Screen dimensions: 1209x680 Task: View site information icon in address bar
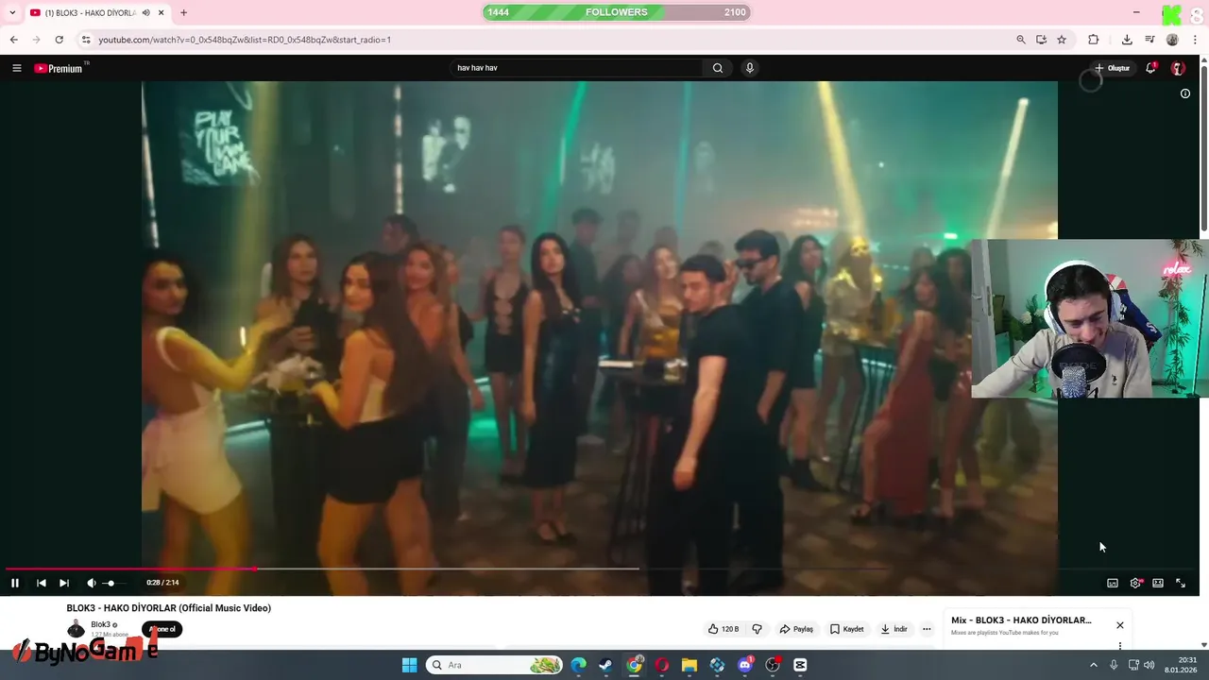(86, 40)
